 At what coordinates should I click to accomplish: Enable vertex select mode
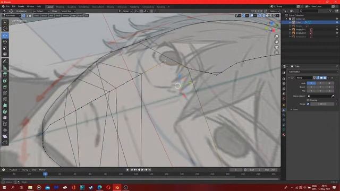pos(23,15)
